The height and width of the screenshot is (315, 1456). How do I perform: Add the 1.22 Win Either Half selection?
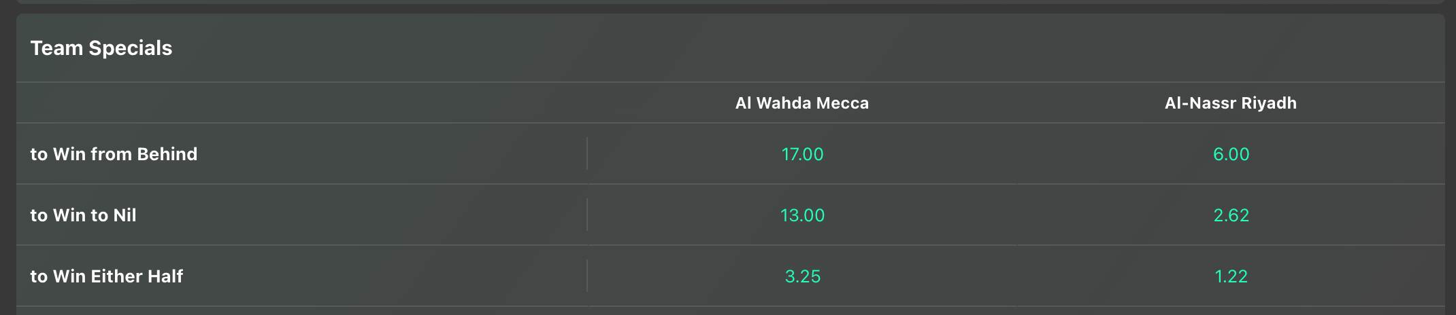1231,276
